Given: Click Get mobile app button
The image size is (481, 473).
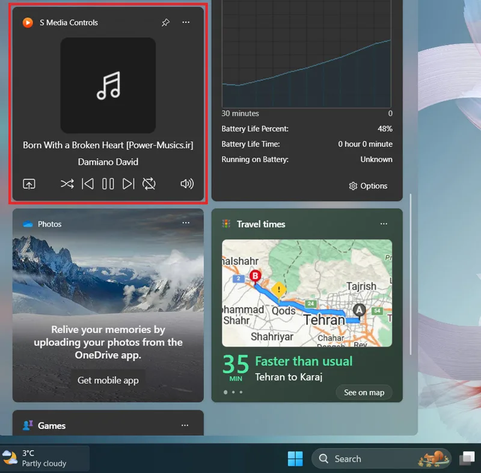Looking at the screenshot, I should 108,380.
